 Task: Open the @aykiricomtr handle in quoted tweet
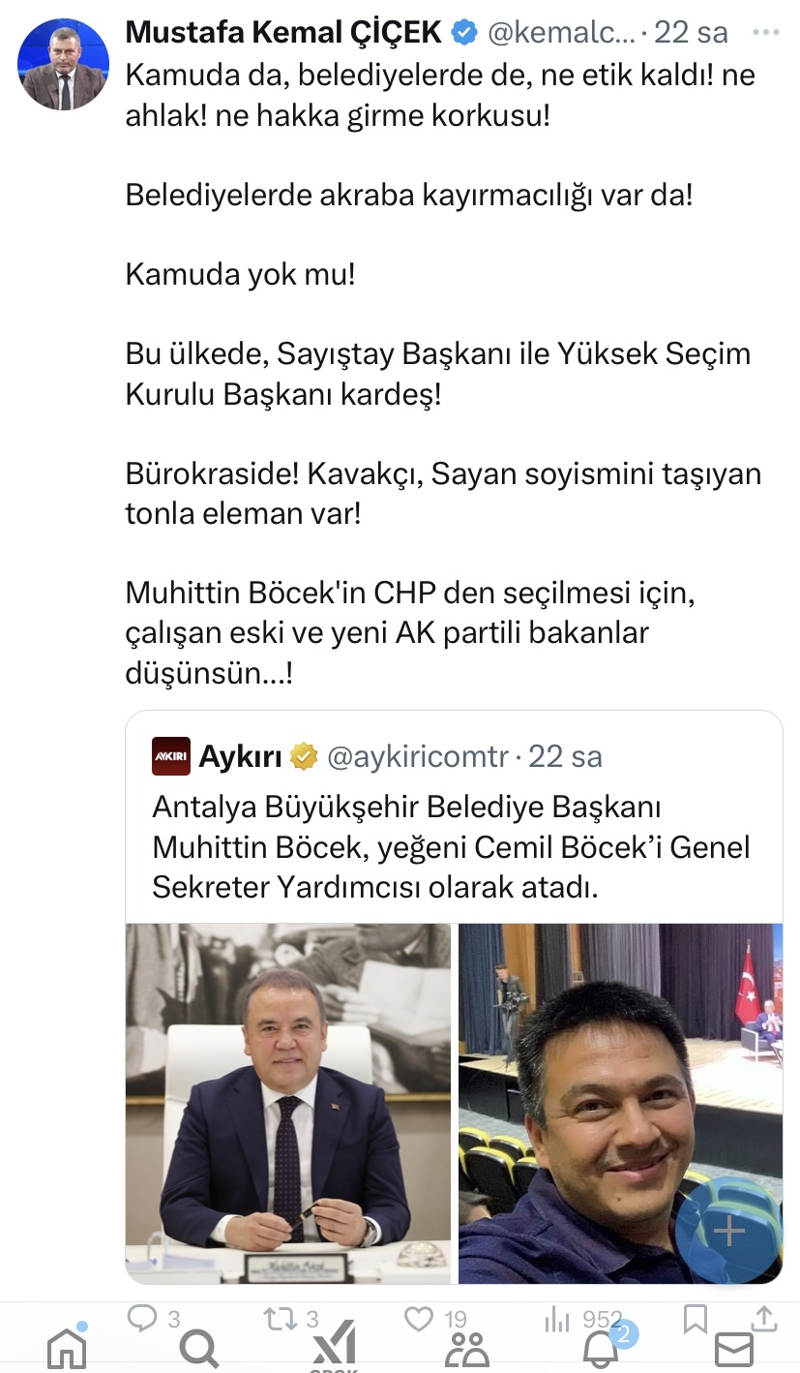(418, 756)
